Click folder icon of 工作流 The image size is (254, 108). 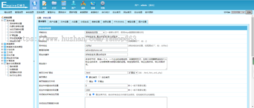5,52
